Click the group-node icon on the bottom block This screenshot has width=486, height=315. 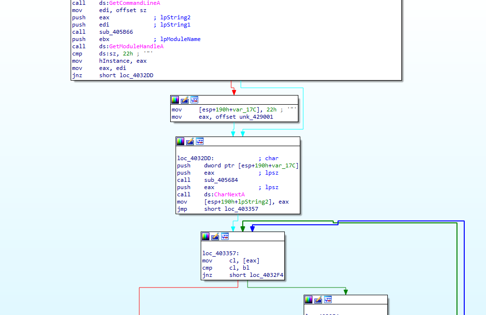pyautogui.click(x=328, y=300)
